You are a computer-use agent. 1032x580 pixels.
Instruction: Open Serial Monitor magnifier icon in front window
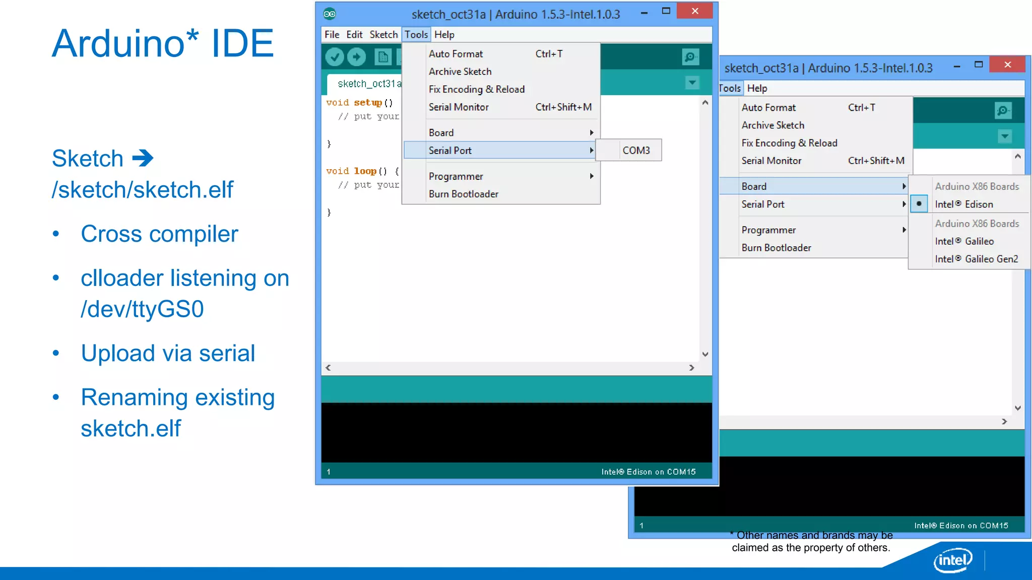tap(690, 57)
